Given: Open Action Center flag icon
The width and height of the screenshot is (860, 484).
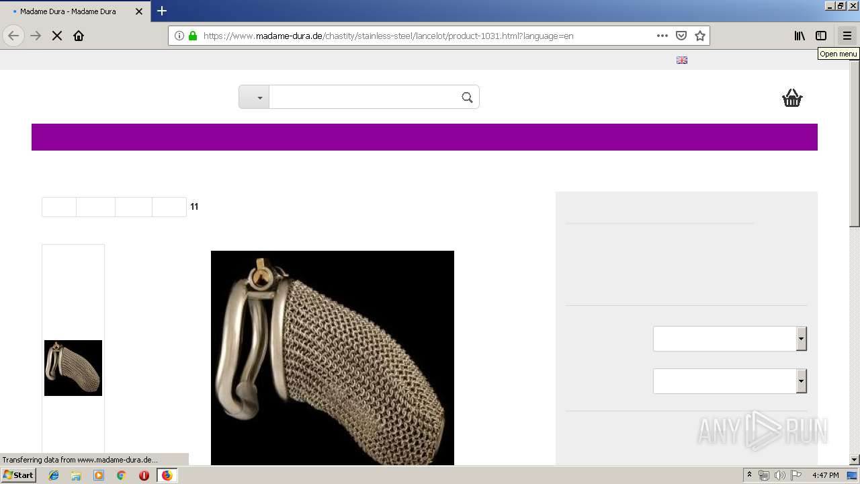Looking at the screenshot, I should click(795, 475).
